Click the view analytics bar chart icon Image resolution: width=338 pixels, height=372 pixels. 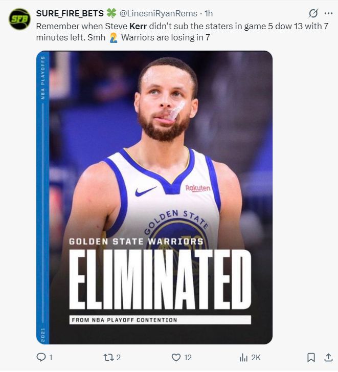click(x=244, y=357)
